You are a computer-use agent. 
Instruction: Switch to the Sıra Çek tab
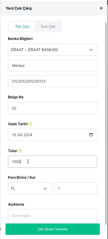tap(48, 27)
